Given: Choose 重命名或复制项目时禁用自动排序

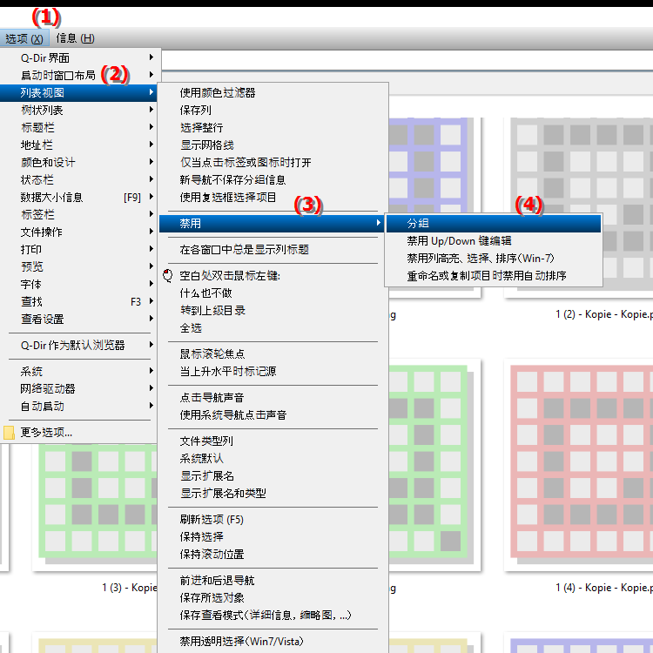Looking at the screenshot, I should (494, 276).
